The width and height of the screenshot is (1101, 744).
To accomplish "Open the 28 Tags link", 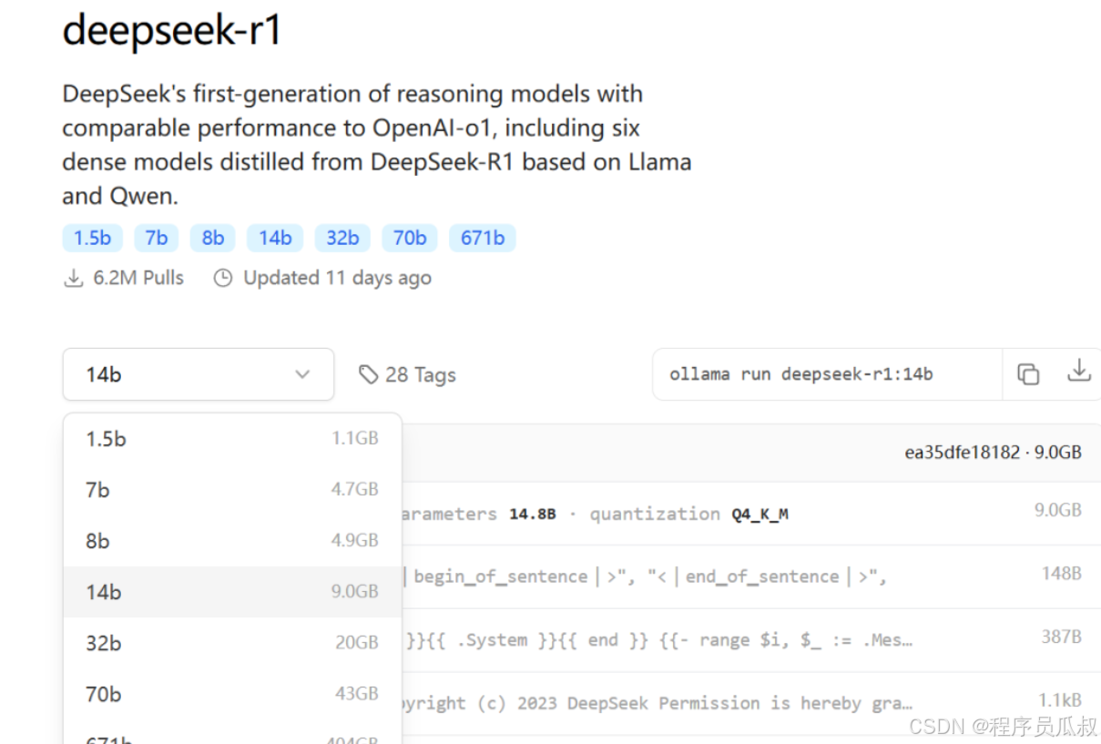I will [x=407, y=374].
